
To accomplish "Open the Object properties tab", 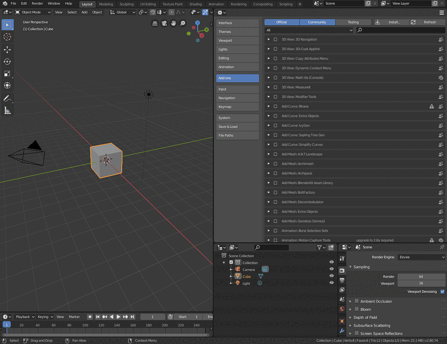I will pos(342,321).
